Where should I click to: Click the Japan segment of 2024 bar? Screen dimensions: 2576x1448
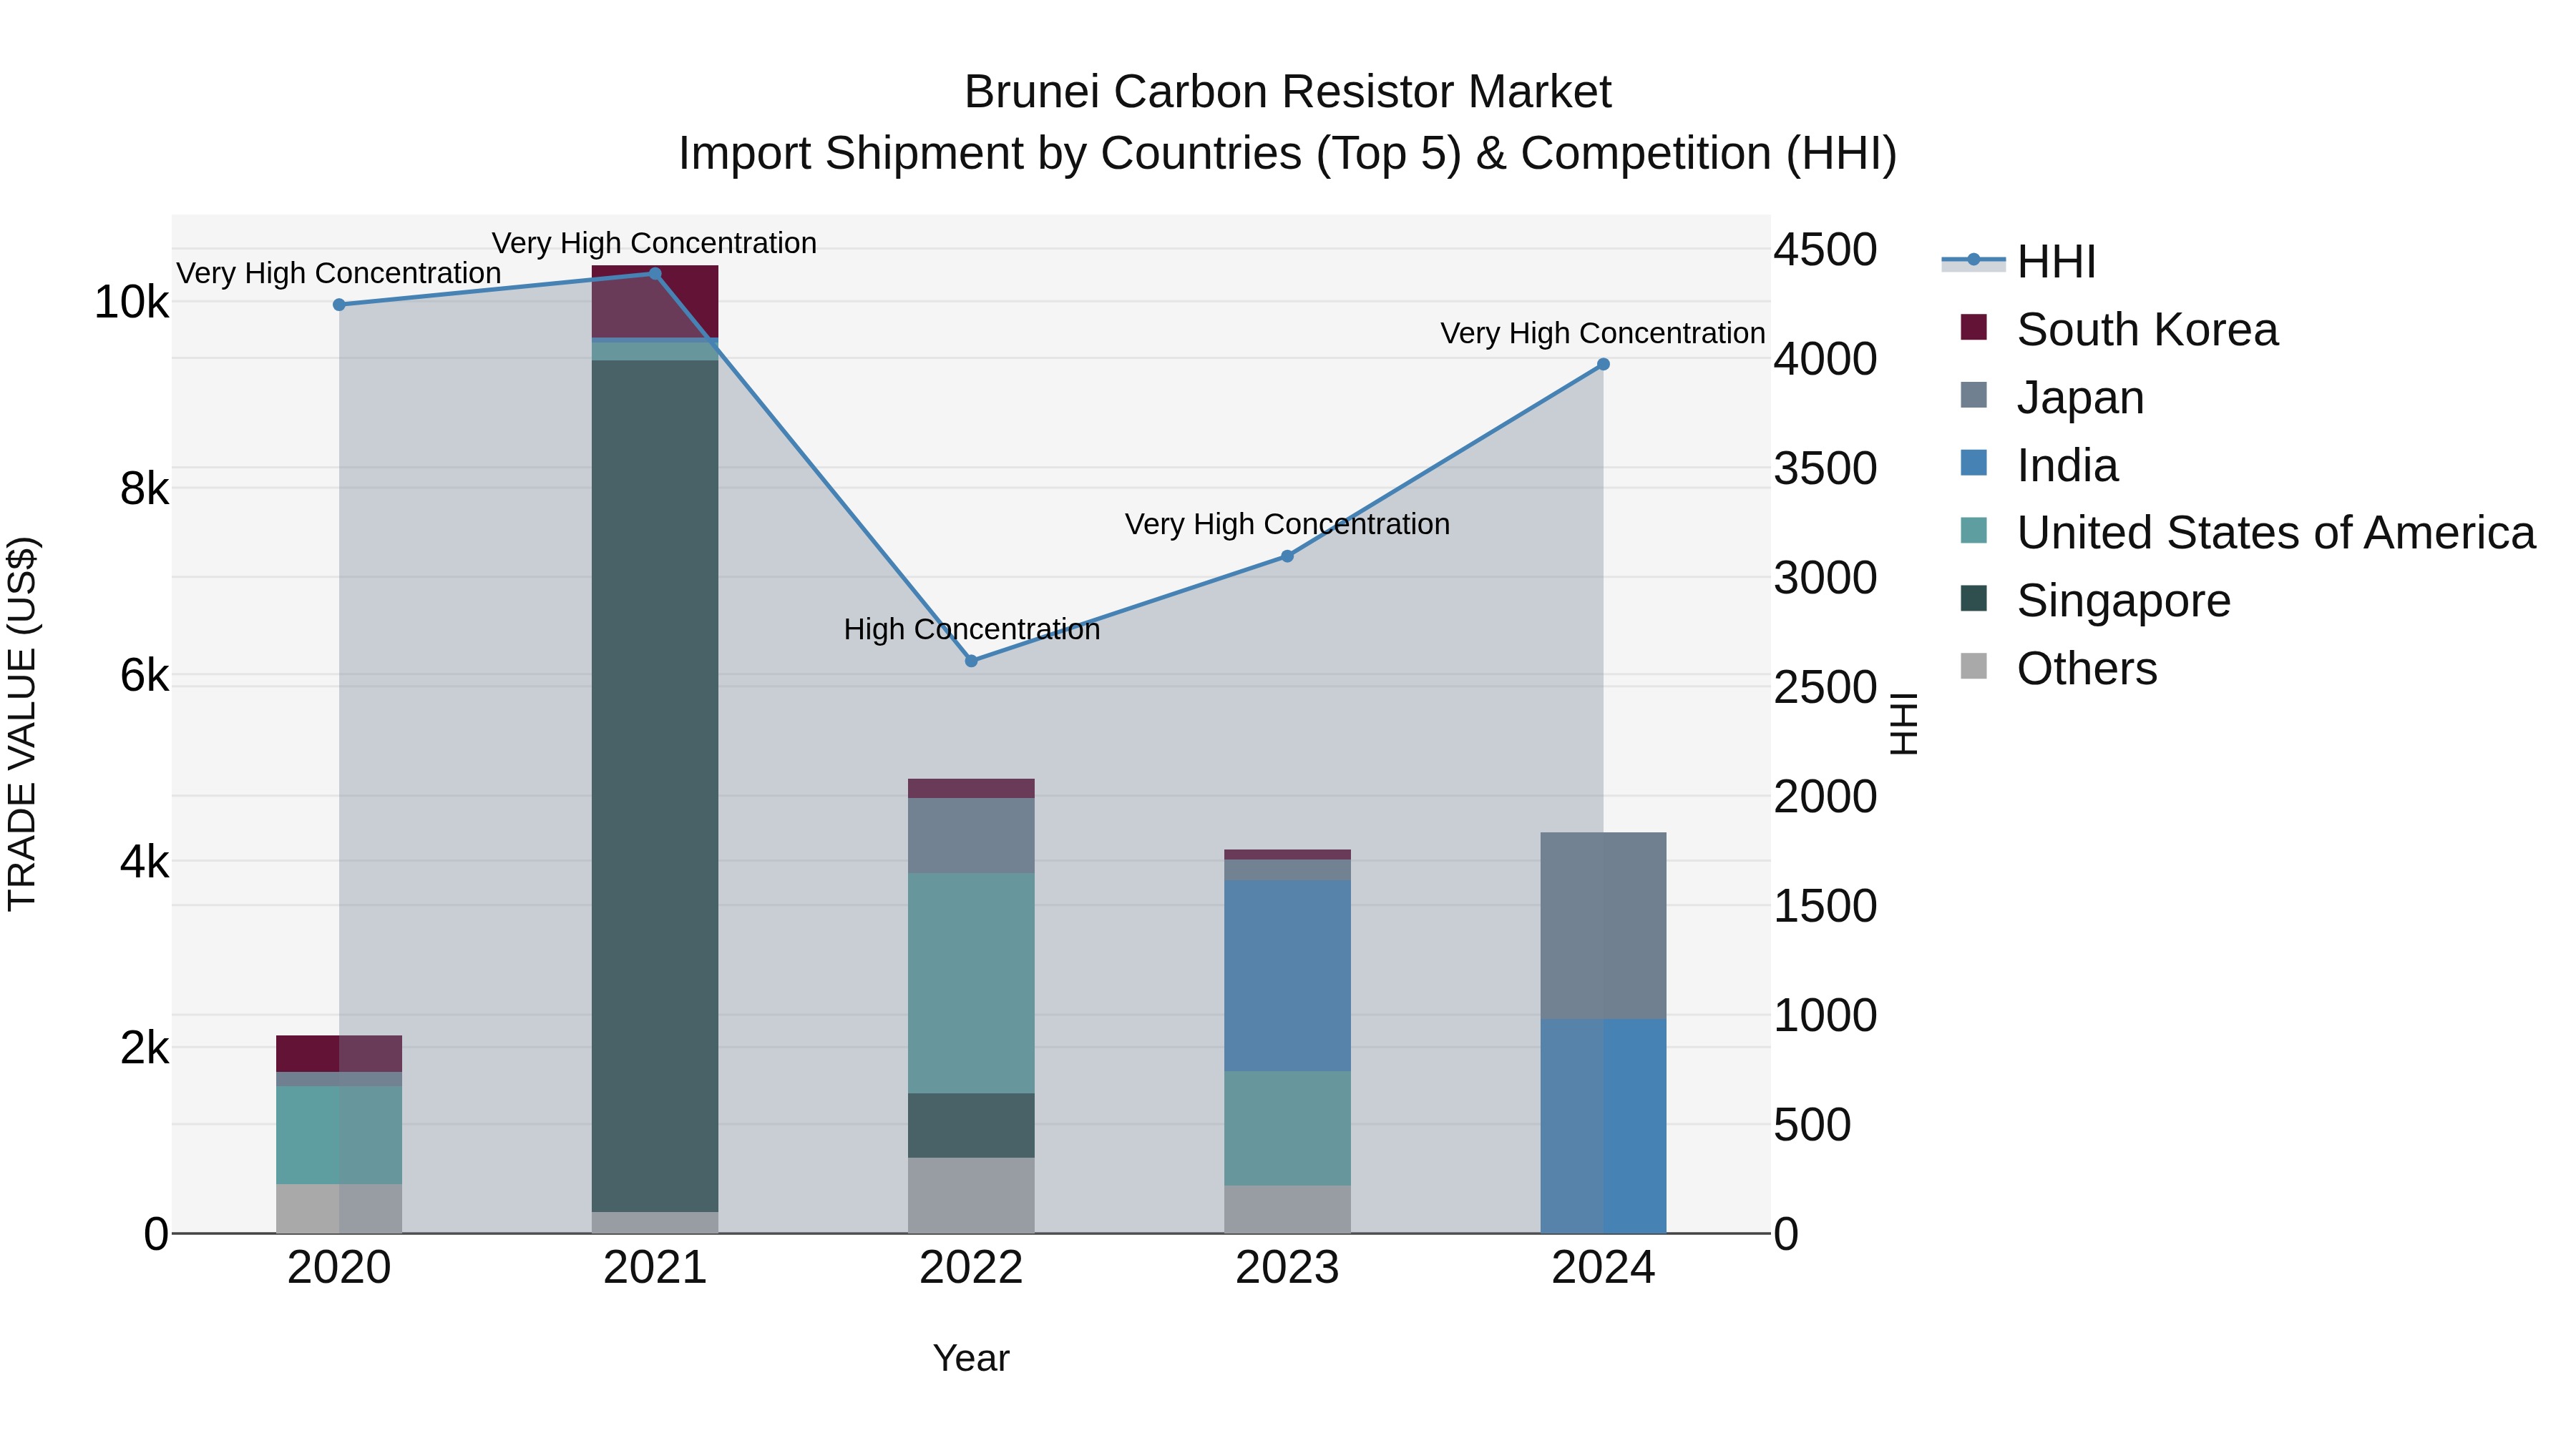coord(1603,925)
